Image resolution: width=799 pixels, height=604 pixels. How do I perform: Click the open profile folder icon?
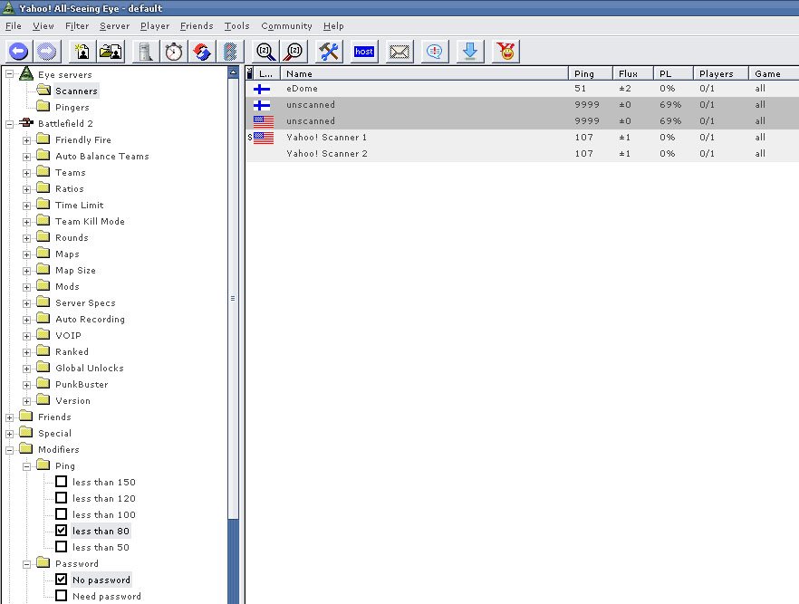coord(111,52)
